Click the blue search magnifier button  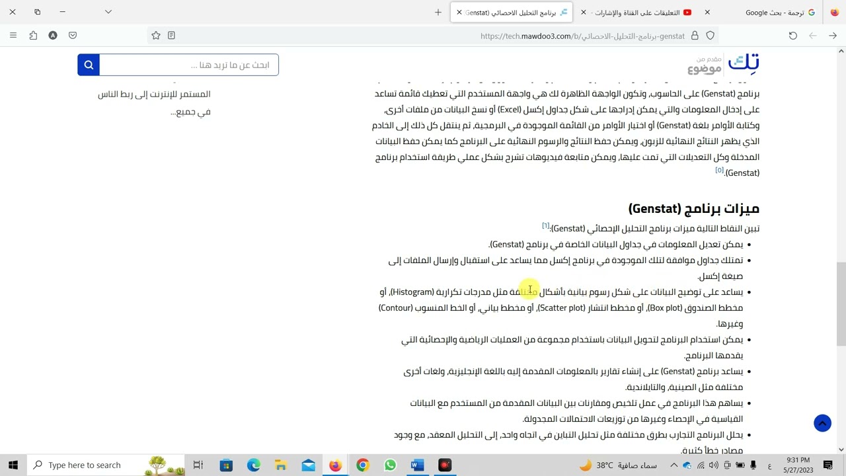(89, 65)
